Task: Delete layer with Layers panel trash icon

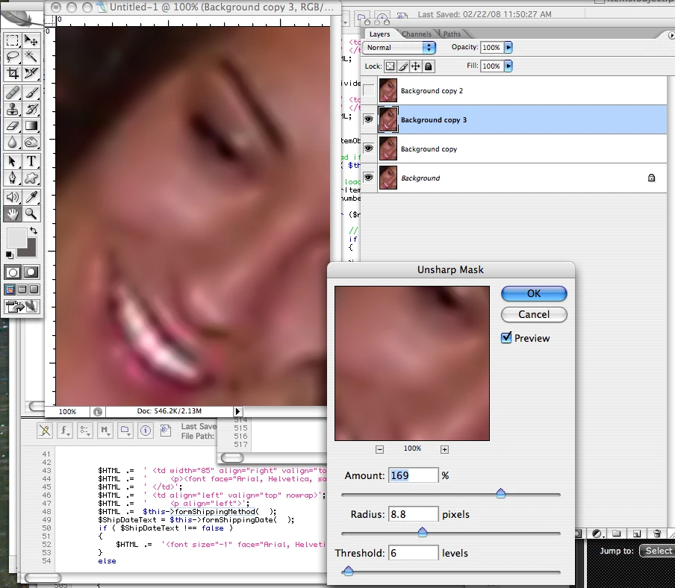Action: click(x=657, y=534)
